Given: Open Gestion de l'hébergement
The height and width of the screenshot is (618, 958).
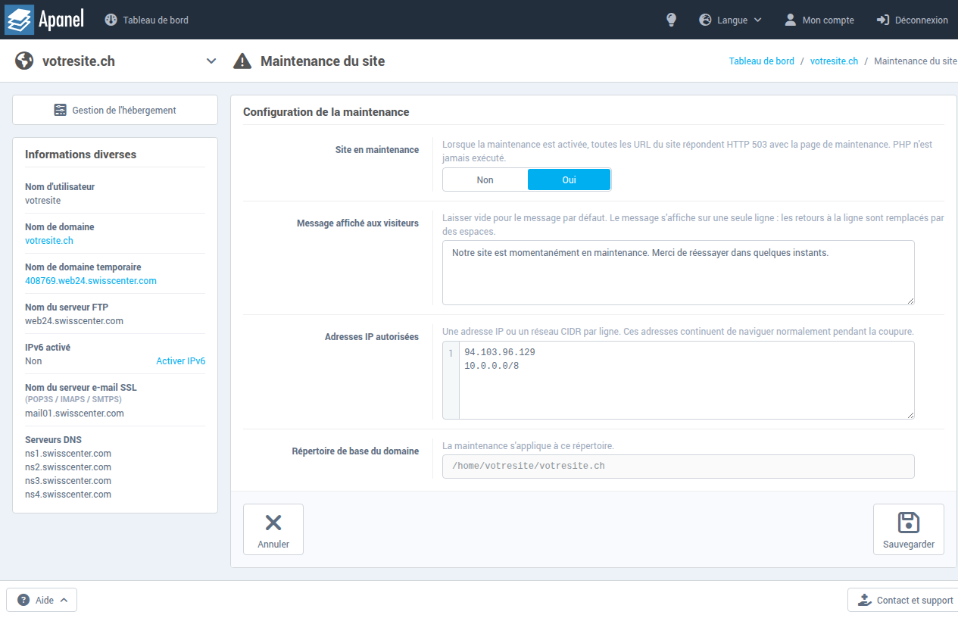Looking at the screenshot, I should click(115, 110).
